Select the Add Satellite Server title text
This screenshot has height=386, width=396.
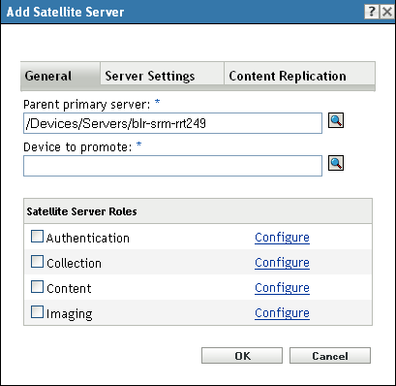65,12
